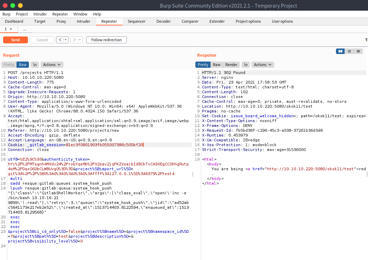
Task: Click the X-Request-Id response header
Action: pos(262,130)
